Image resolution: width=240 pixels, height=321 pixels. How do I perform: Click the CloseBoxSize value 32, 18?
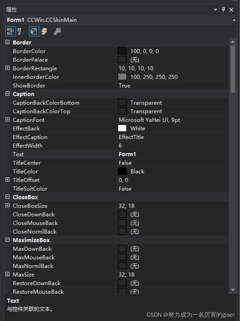[x=126, y=206]
